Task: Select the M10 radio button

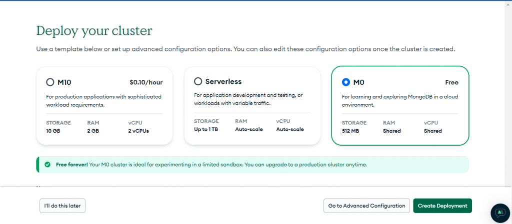Action: point(50,82)
